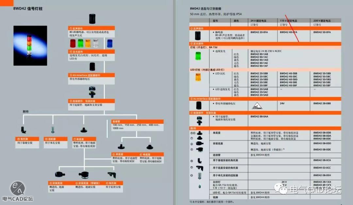Image resolution: width=353 pixels, height=205 pixels.
Task: Select order number 8WD42 50-0FA
Action: 322,32
